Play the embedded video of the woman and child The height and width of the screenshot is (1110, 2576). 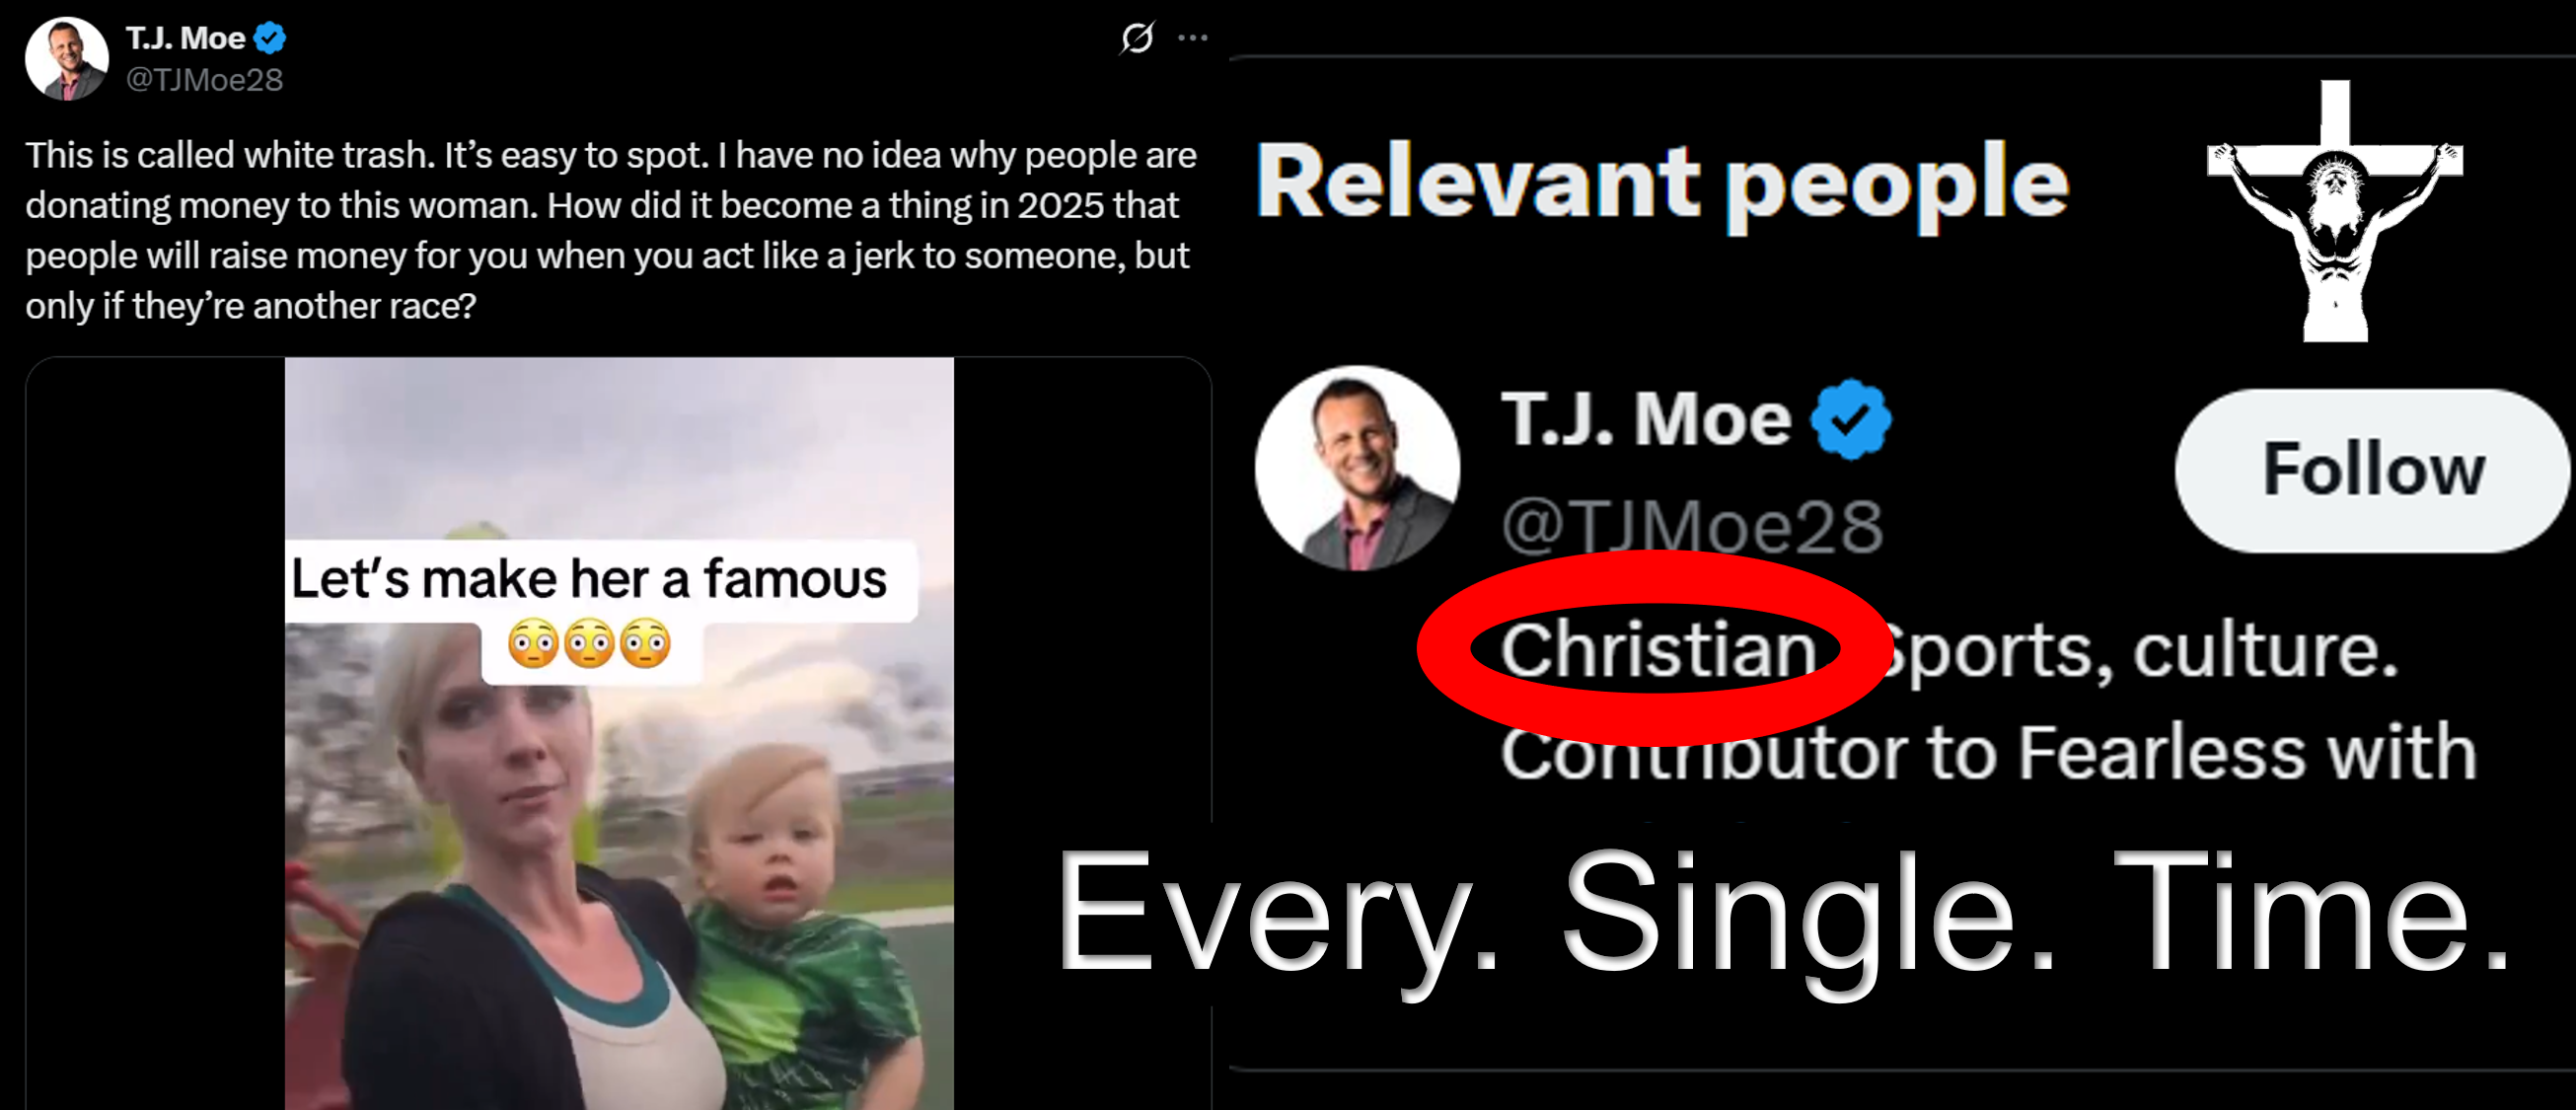pos(619,733)
